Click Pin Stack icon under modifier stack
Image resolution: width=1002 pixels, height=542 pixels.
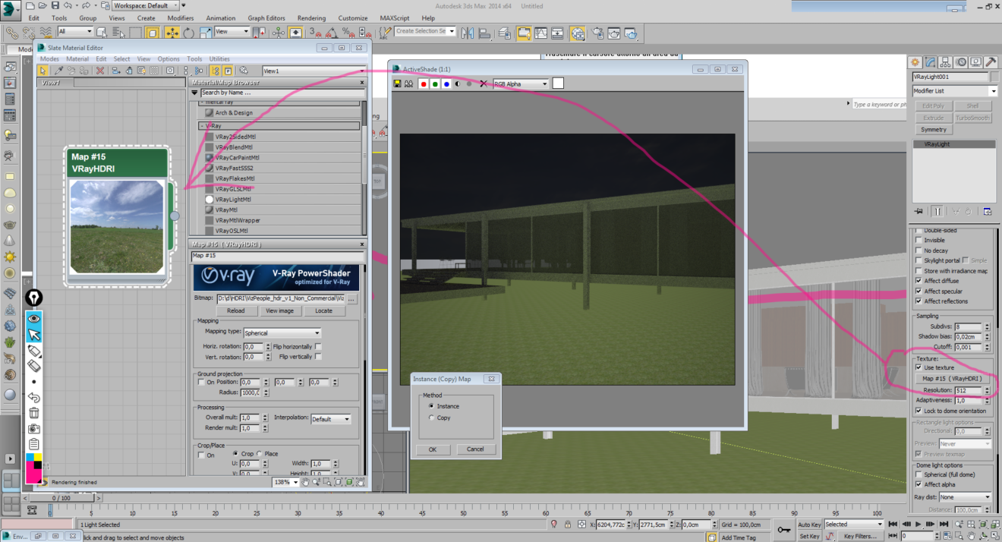coord(918,211)
